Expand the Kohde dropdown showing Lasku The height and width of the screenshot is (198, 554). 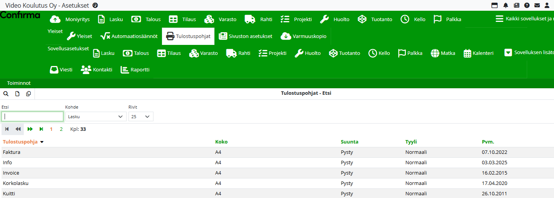pyautogui.click(x=96, y=117)
